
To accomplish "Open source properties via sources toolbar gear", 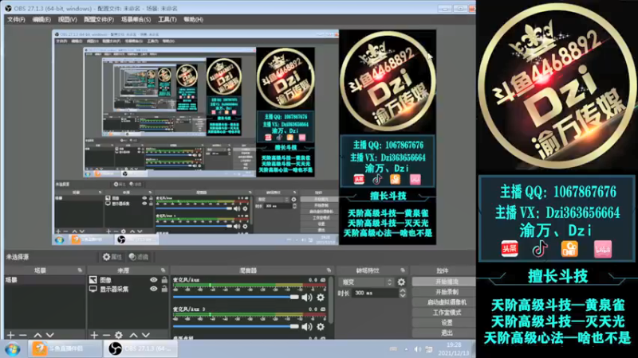I will (x=118, y=335).
